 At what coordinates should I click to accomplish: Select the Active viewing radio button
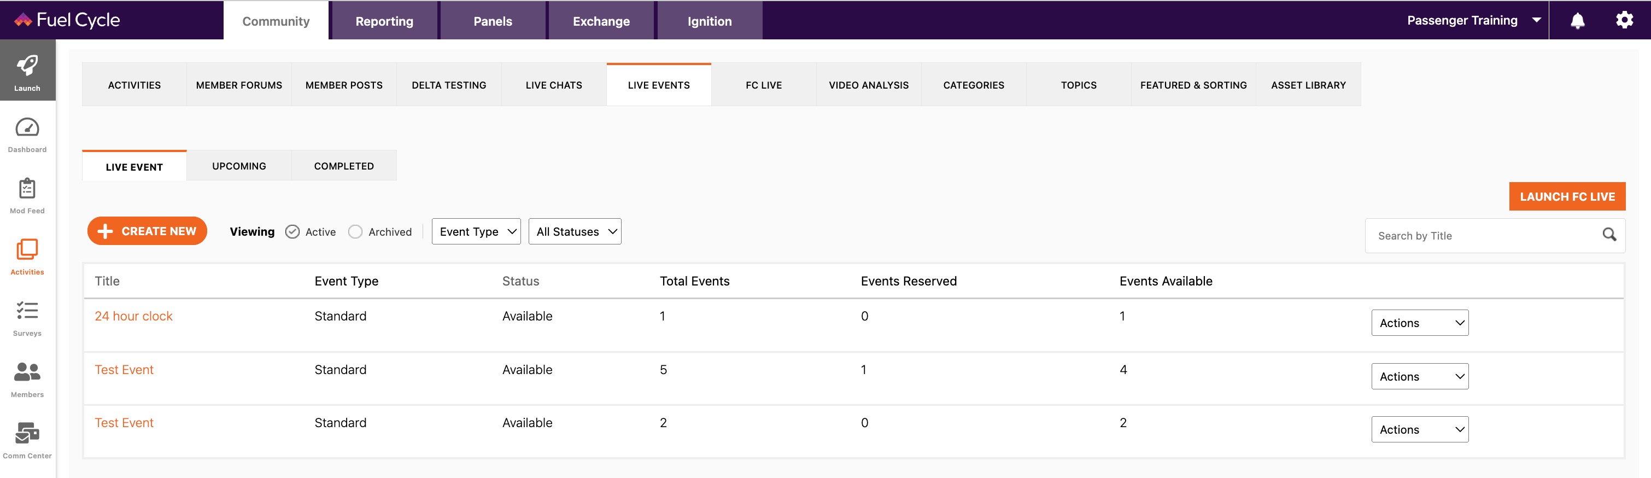pos(292,232)
